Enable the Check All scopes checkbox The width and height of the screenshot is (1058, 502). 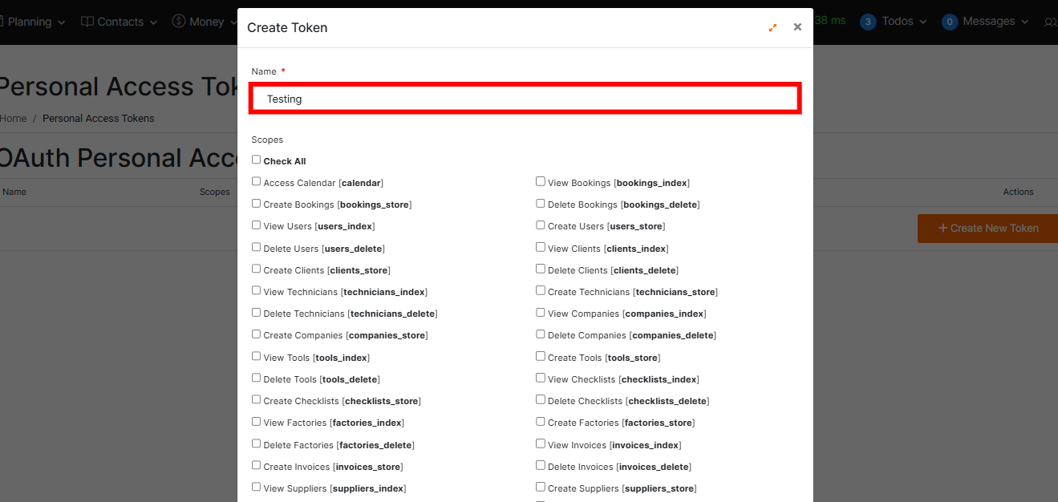coord(256,159)
